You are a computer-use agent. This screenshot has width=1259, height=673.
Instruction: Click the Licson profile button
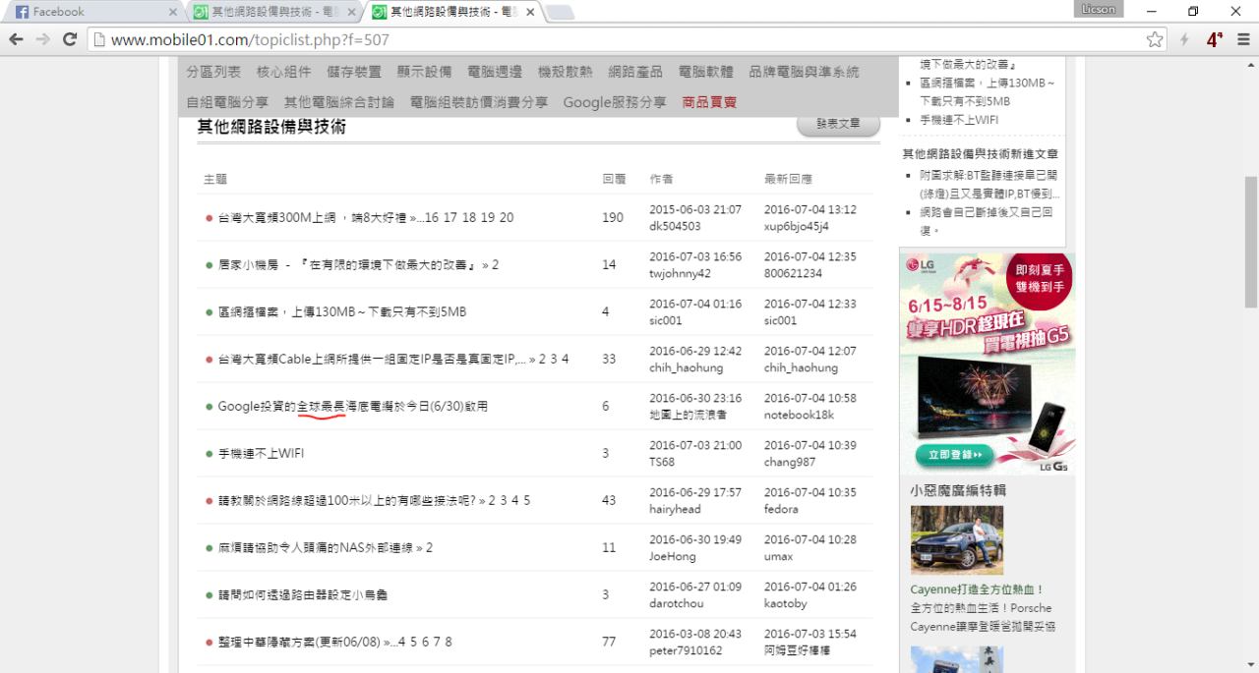pyautogui.click(x=1099, y=10)
